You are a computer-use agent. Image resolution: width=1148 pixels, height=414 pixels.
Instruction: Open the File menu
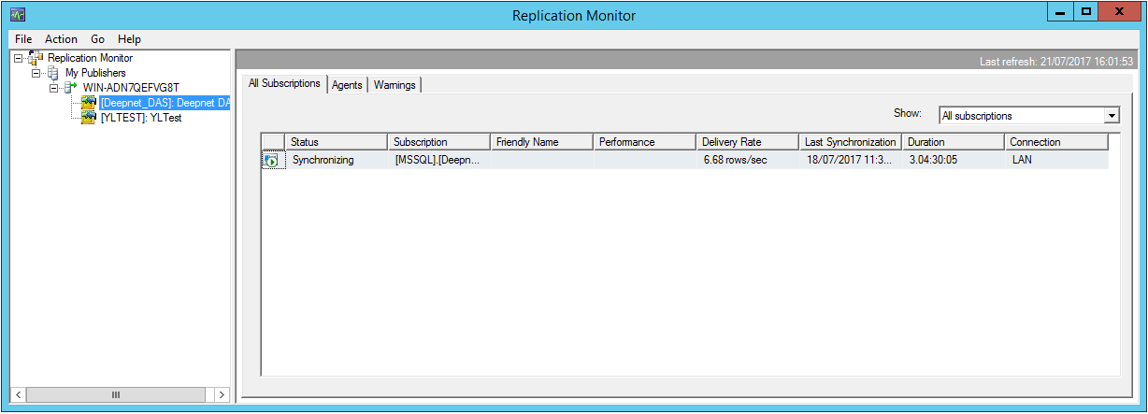[x=23, y=39]
